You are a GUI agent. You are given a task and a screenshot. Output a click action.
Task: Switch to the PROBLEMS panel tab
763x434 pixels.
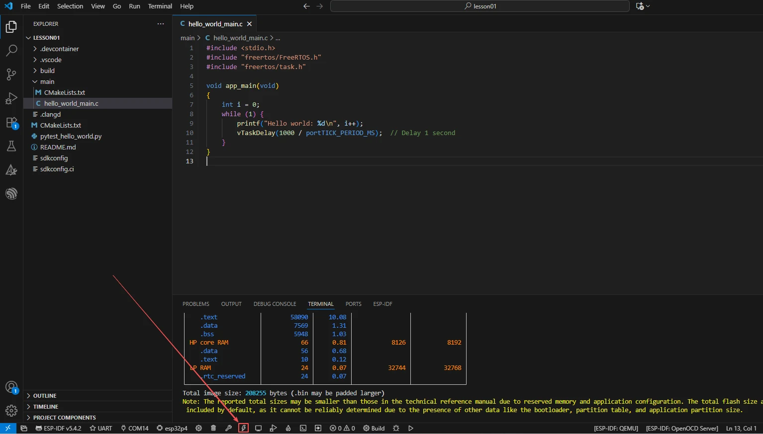pyautogui.click(x=195, y=304)
